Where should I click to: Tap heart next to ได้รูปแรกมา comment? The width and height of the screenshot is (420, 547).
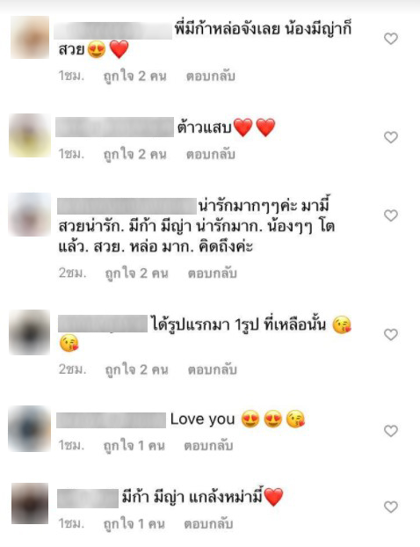point(391,334)
